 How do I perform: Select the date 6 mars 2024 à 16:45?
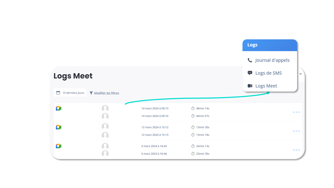(154, 146)
